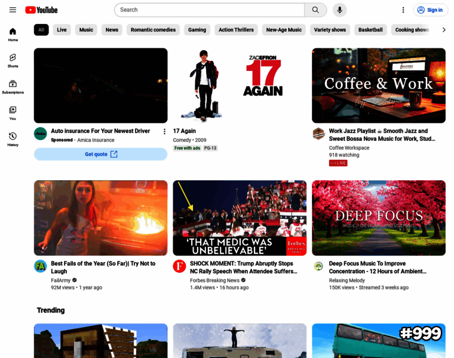Screen dimensions: 454x358
Task: Start voice search with microphone
Action: pos(339,10)
